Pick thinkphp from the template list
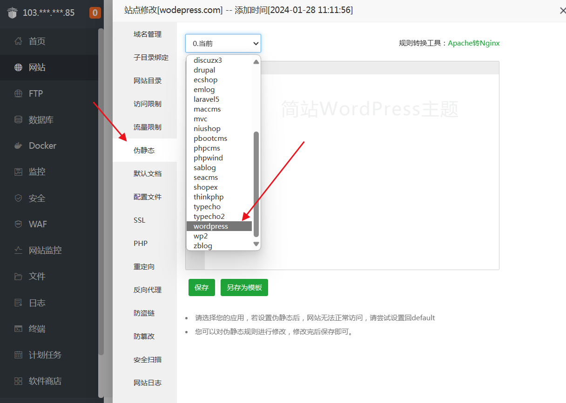The height and width of the screenshot is (403, 566). [209, 197]
